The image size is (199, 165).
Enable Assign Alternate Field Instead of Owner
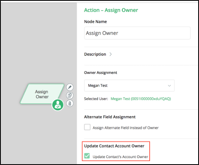click(x=87, y=127)
